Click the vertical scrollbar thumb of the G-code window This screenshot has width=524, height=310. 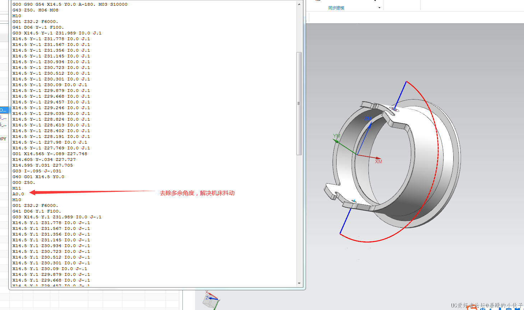[x=299, y=103]
